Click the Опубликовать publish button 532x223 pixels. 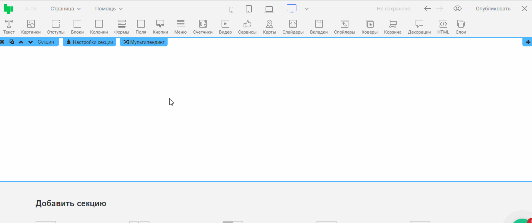493,9
